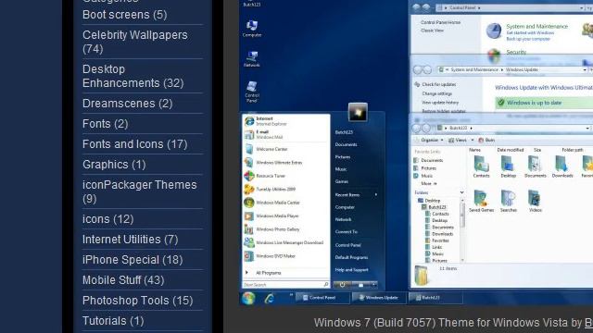Launch Internet Explorer from the taskbar quick launch
This screenshot has height=333, width=593.
pyautogui.click(x=270, y=299)
